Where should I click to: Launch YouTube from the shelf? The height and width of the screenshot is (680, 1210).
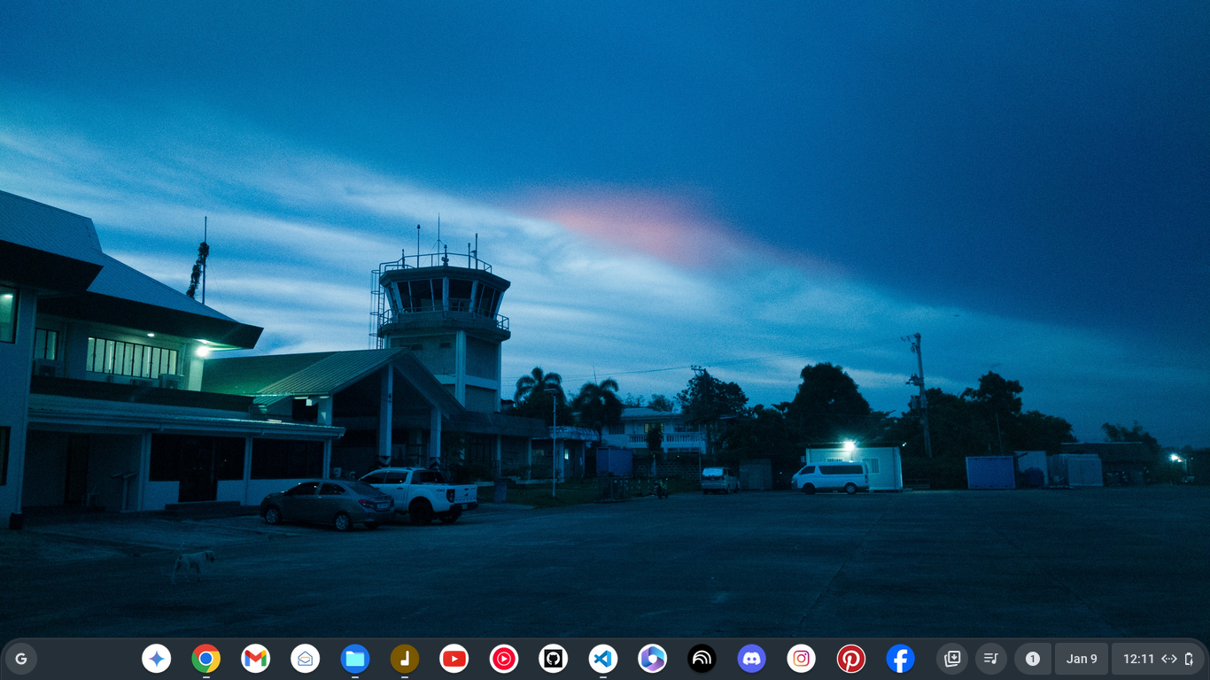click(454, 659)
